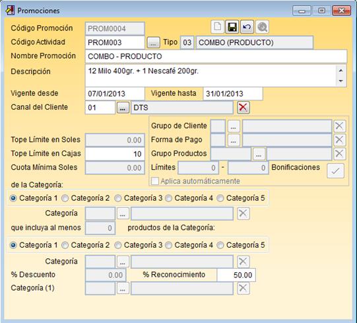Open lookup button for Categoría (1)
This screenshot has height=323, width=357.
[x=123, y=289]
